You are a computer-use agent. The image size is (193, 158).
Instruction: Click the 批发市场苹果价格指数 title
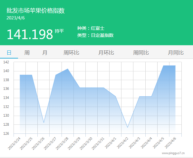[35, 10]
